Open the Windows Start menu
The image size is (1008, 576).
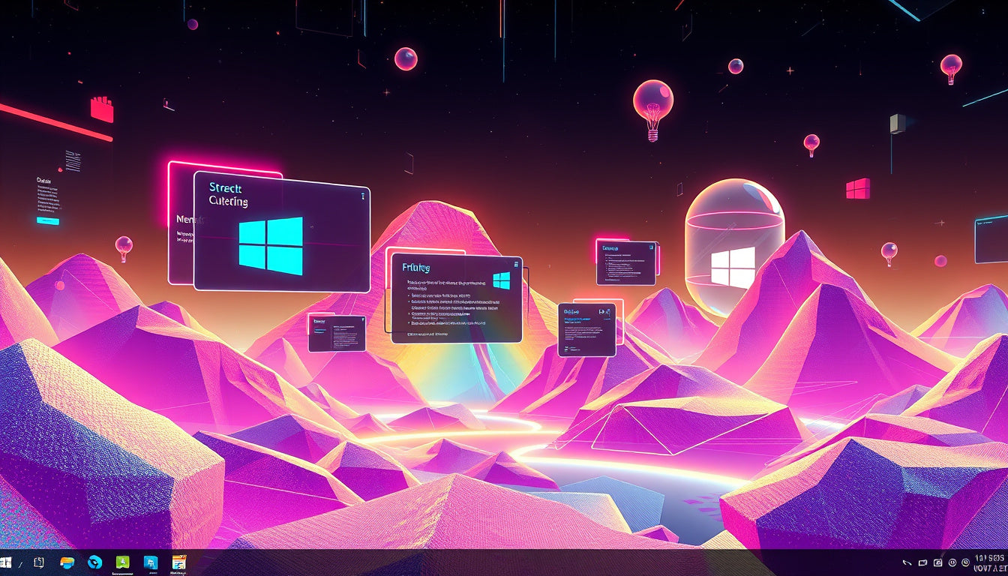(6, 562)
